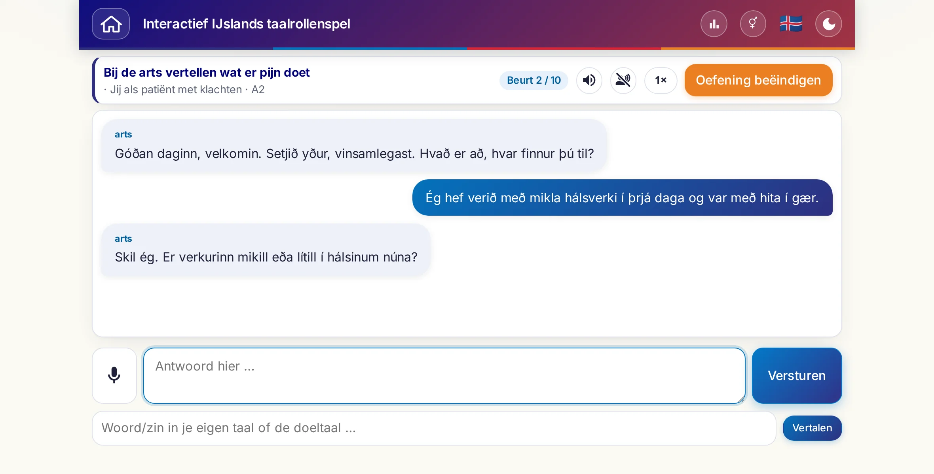934x474 pixels.
Task: Toggle dark mode moon icon
Action: click(x=829, y=24)
